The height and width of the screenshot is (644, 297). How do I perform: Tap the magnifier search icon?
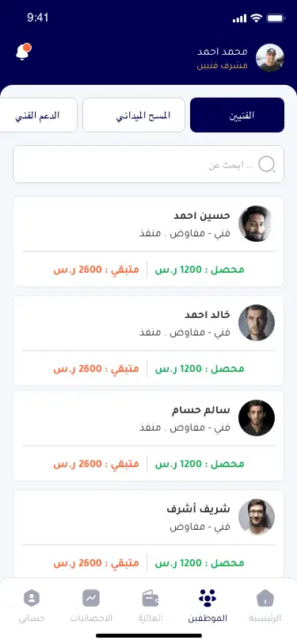(267, 164)
